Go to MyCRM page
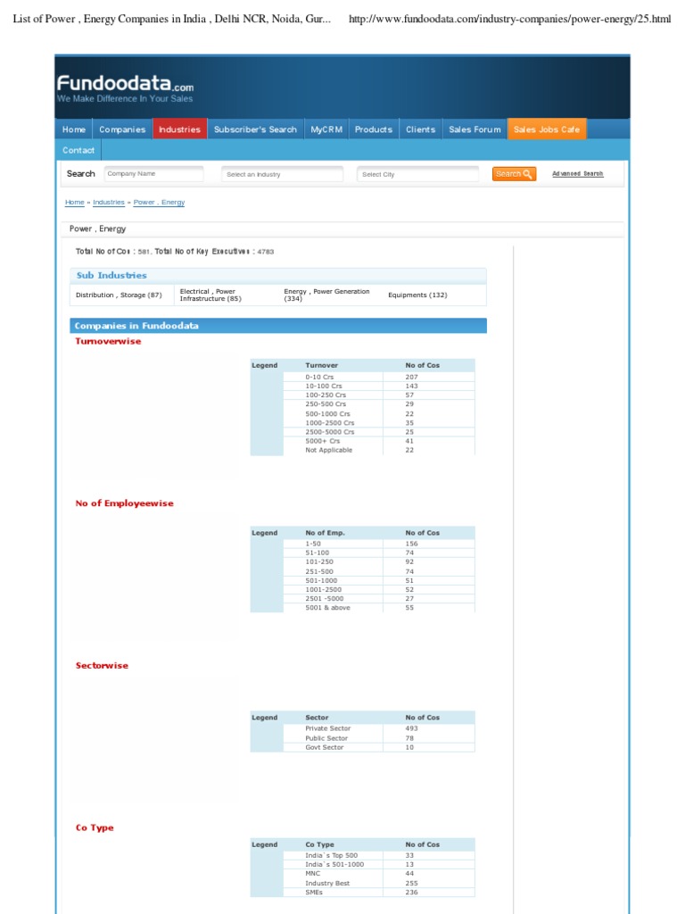Screen dimensions: 685x914 tap(326, 129)
